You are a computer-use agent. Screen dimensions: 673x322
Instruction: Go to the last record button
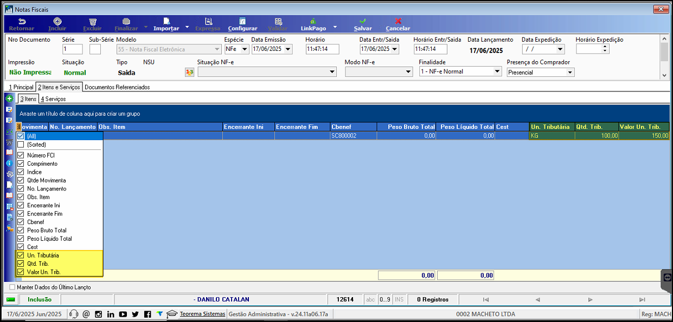click(642, 299)
